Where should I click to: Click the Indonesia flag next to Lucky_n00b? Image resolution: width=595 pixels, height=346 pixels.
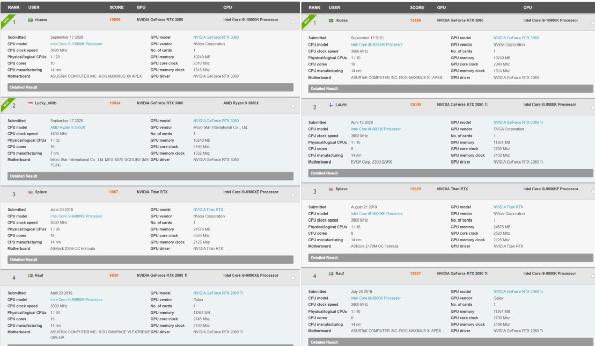tap(30, 103)
